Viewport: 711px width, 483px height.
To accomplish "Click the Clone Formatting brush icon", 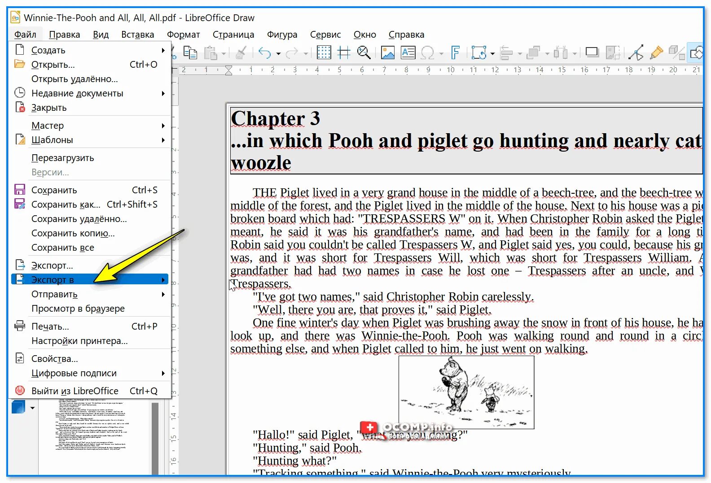I will point(241,53).
